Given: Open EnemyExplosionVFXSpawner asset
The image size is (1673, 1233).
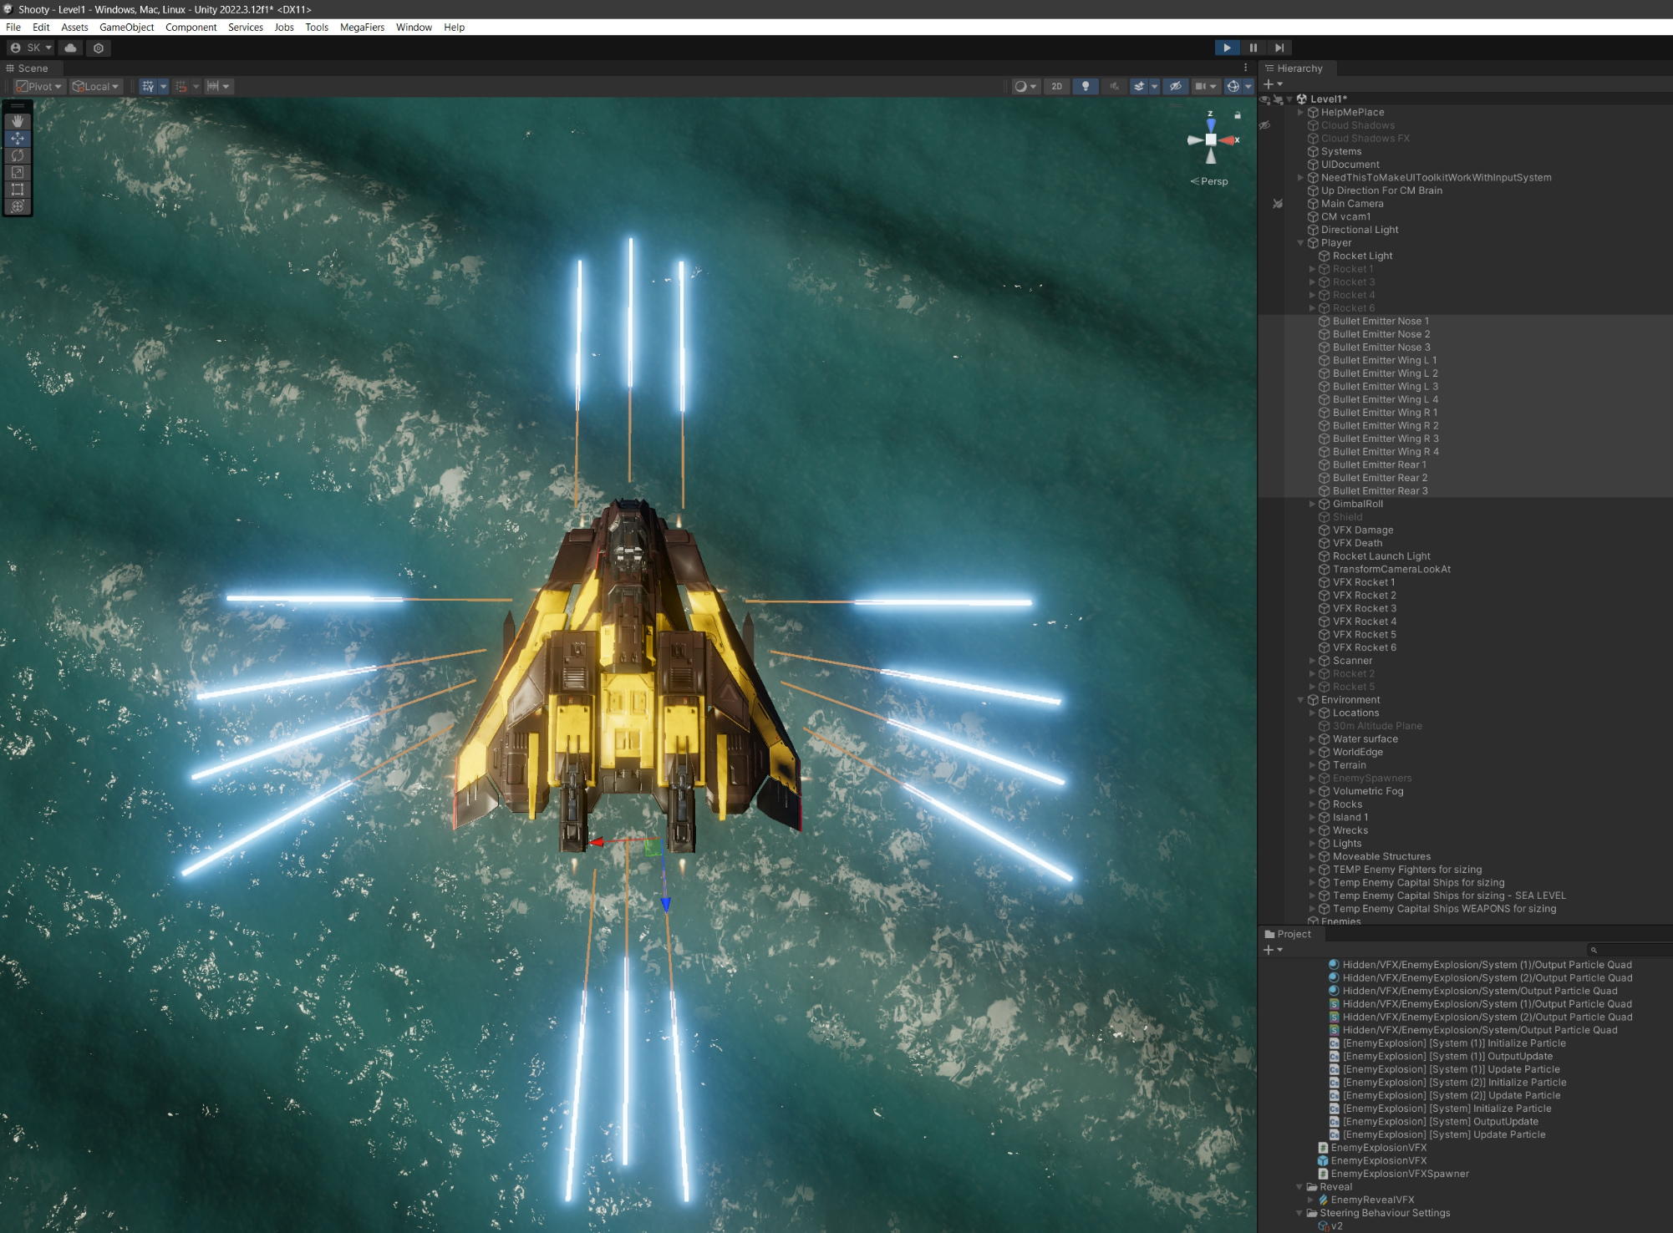Looking at the screenshot, I should [1399, 1174].
